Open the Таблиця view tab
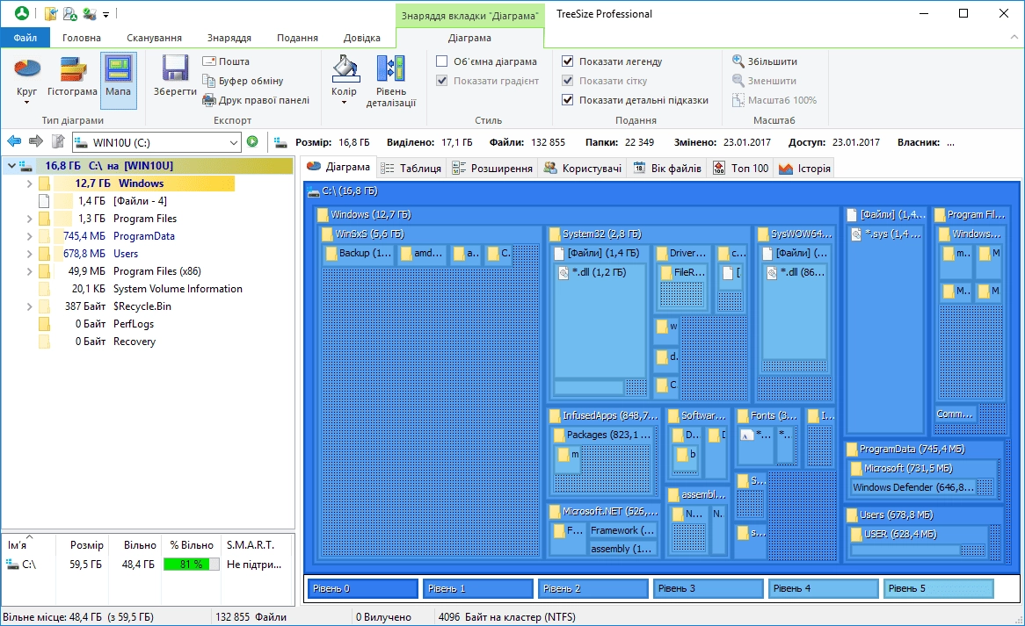1025x626 pixels. click(411, 169)
